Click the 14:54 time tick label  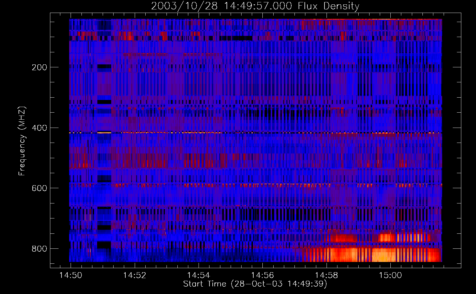(x=199, y=275)
